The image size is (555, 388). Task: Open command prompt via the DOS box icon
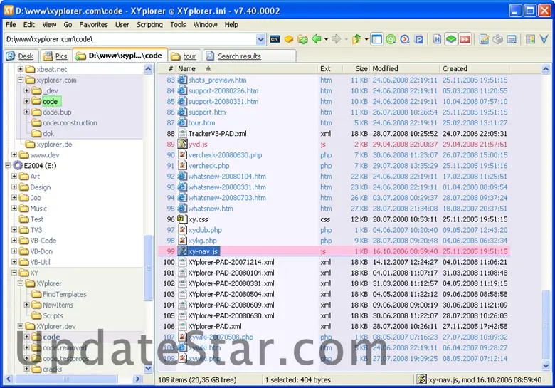click(275, 40)
